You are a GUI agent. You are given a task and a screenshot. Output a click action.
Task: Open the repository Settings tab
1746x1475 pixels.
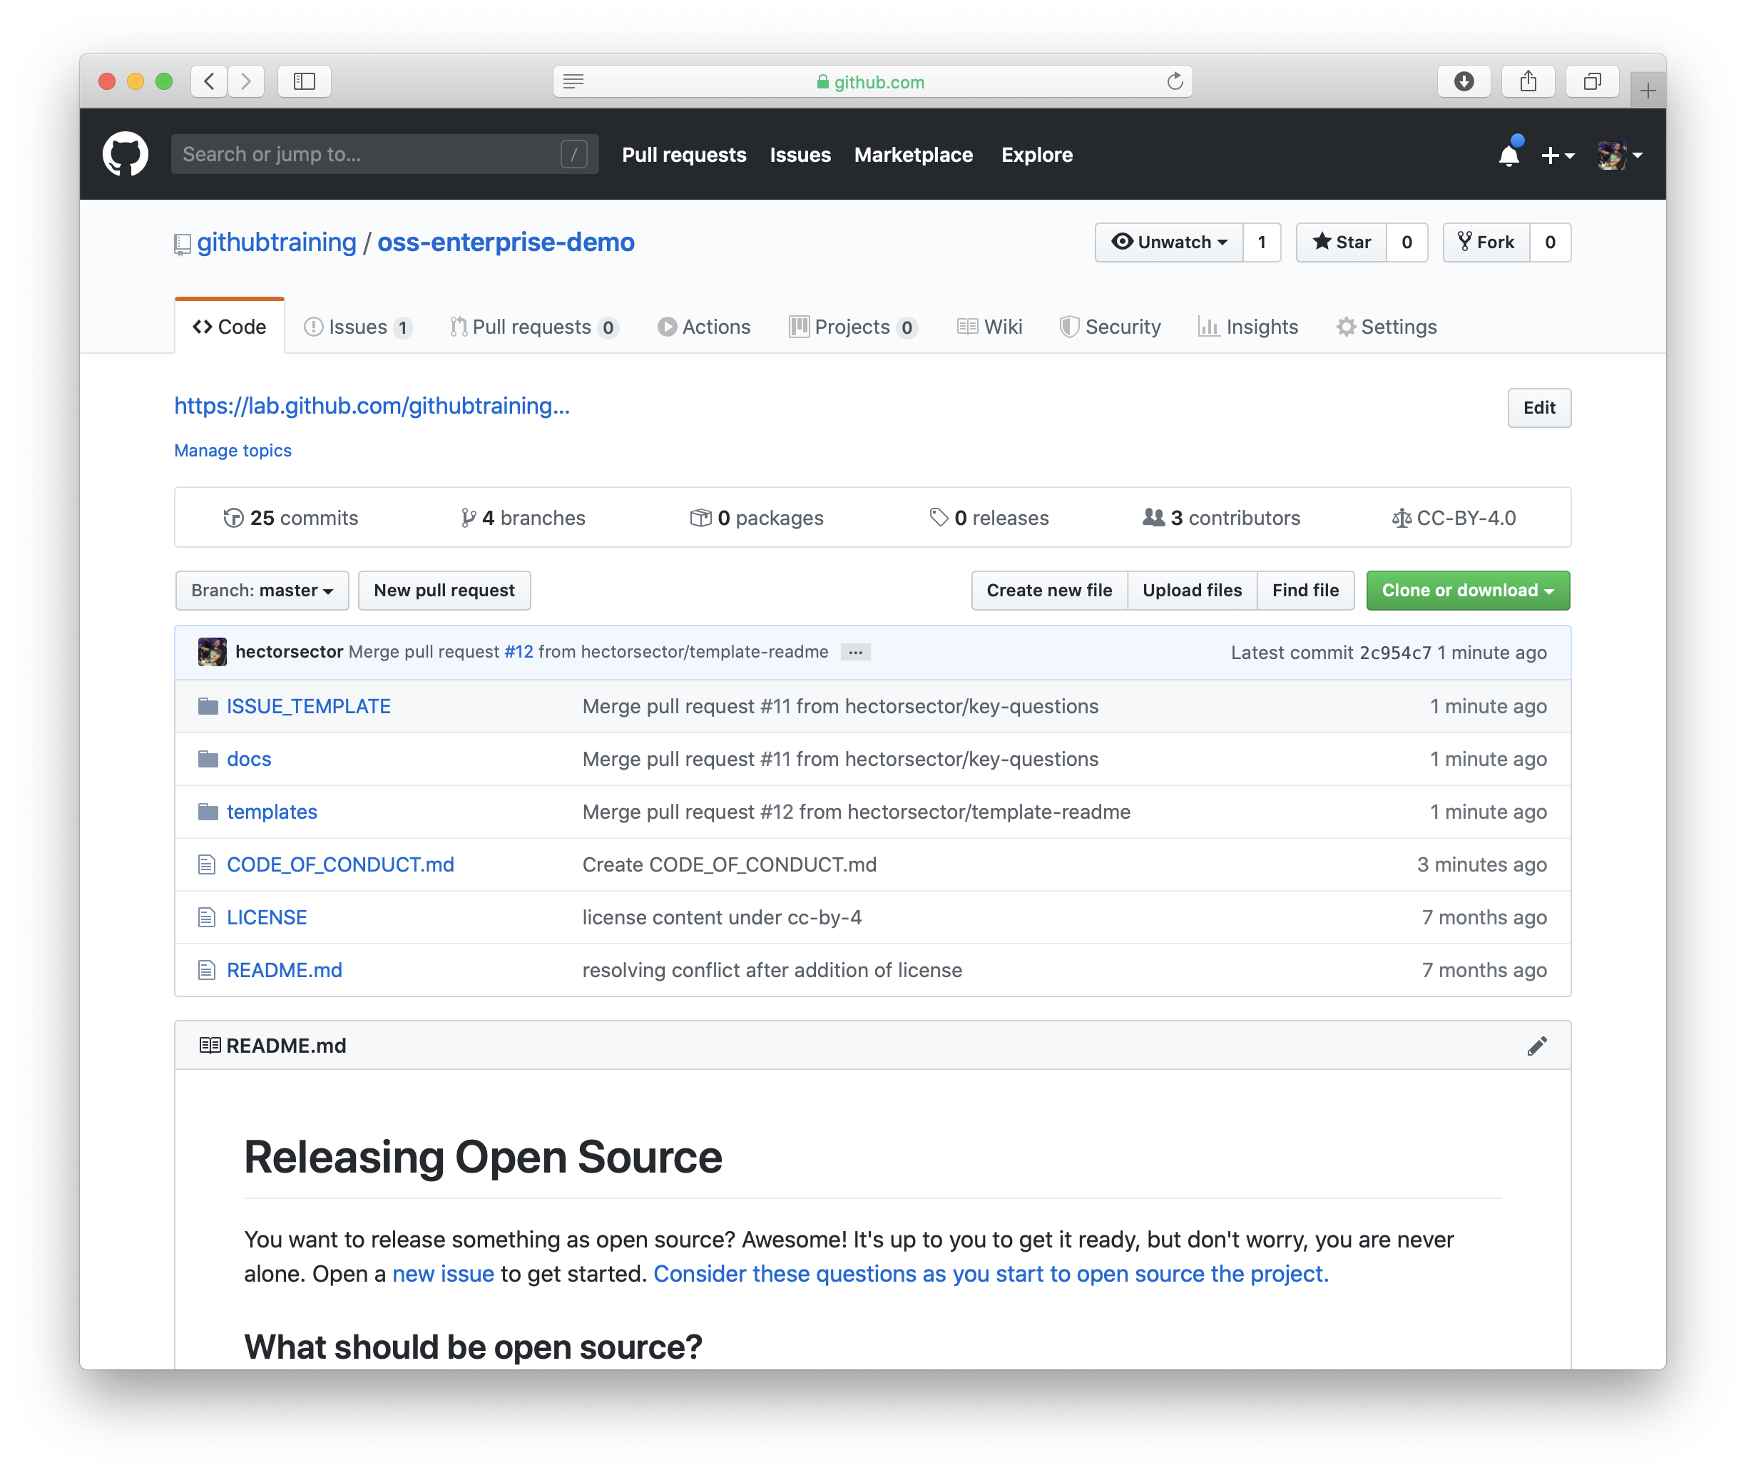pos(1387,327)
